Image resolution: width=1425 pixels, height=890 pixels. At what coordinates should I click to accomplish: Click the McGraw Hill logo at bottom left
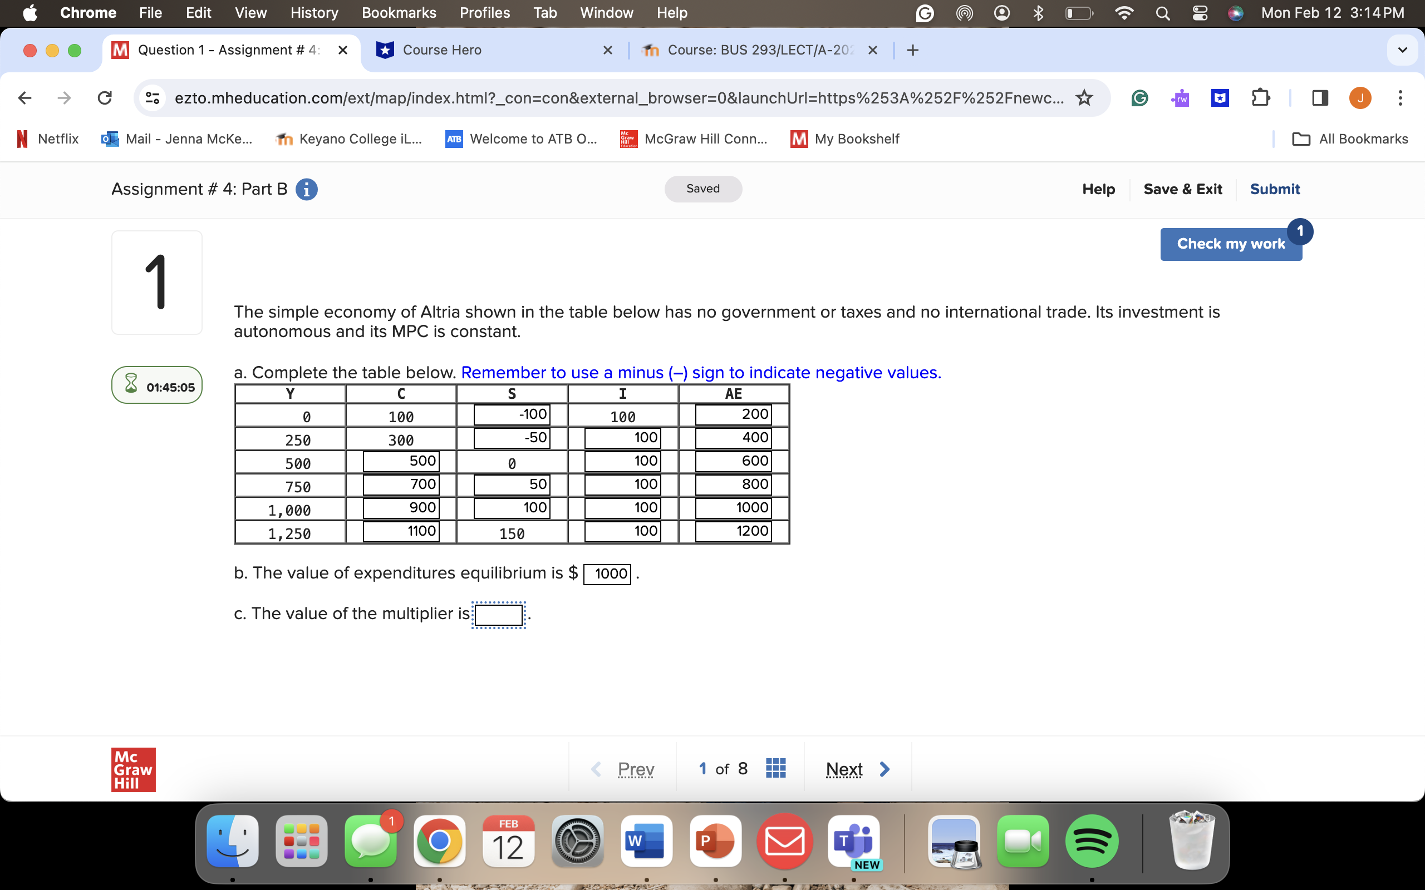pyautogui.click(x=133, y=769)
